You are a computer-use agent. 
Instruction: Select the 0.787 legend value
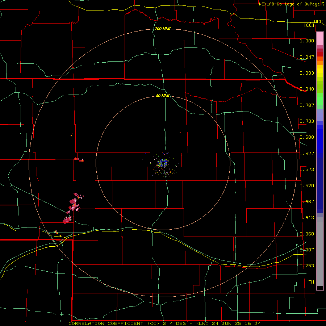point(307,105)
